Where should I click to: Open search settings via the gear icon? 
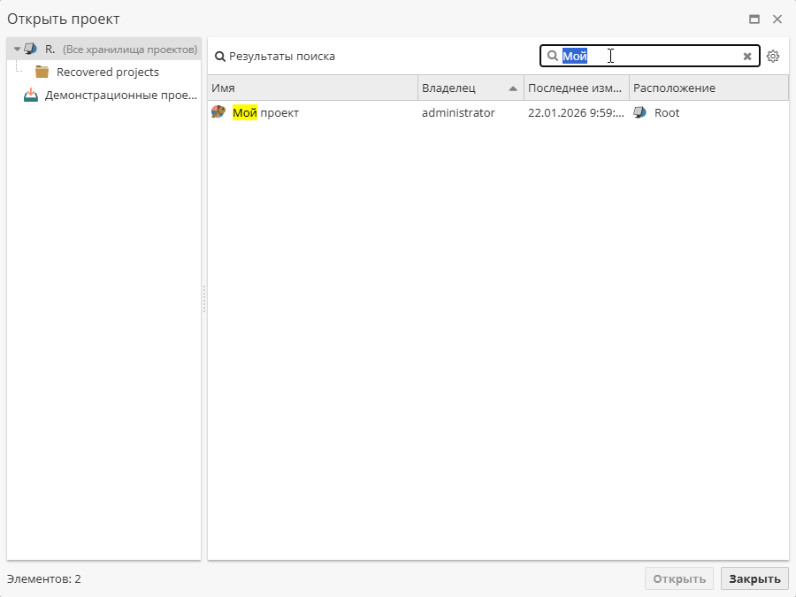773,56
